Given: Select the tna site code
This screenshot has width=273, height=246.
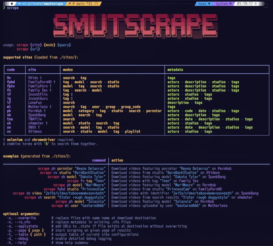Looking at the screenshot, I should (x=10, y=119).
